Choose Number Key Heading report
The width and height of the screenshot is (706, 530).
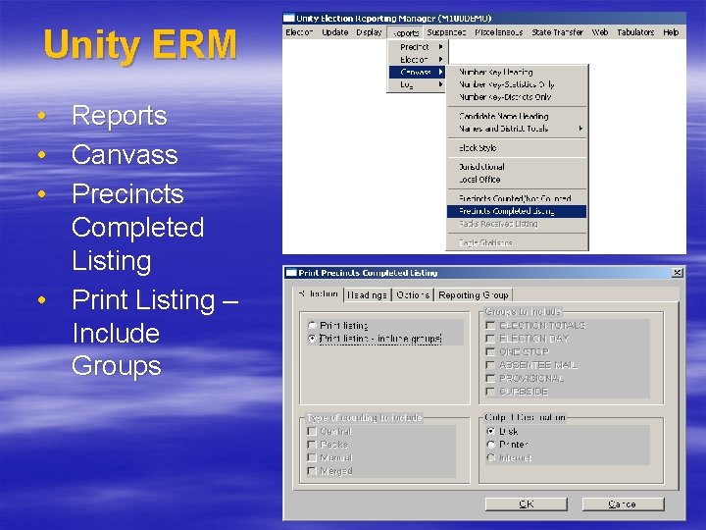(517, 72)
